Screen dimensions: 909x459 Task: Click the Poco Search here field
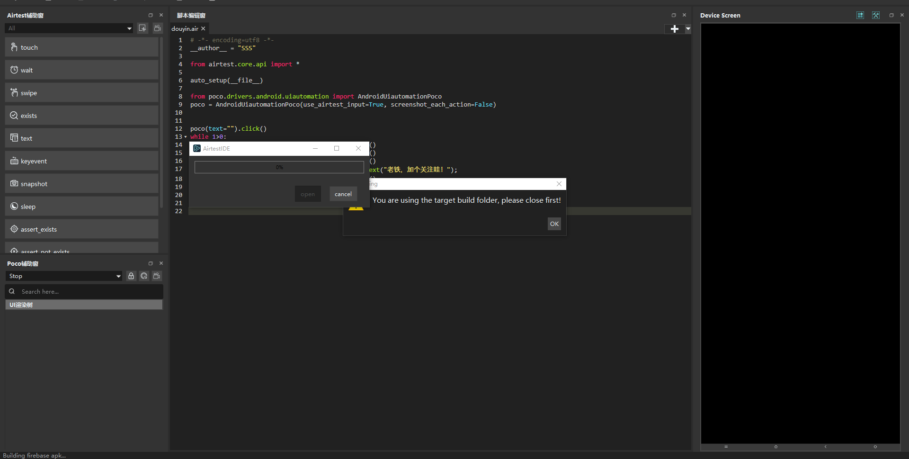point(84,291)
